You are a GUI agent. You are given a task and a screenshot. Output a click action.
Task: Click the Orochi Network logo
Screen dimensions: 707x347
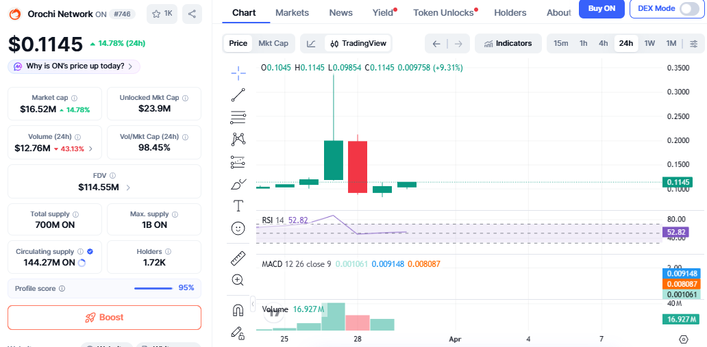tap(16, 14)
